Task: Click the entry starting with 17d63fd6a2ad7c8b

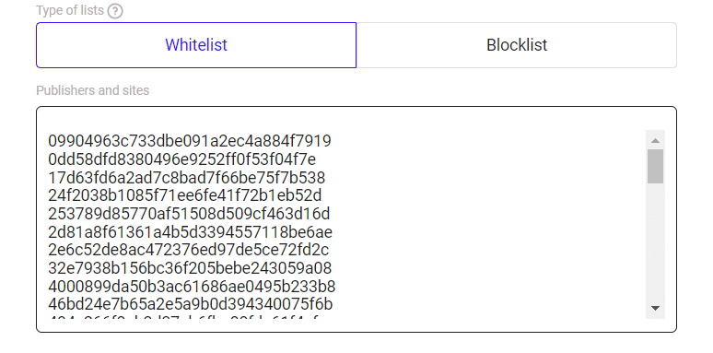Action: tap(186, 177)
